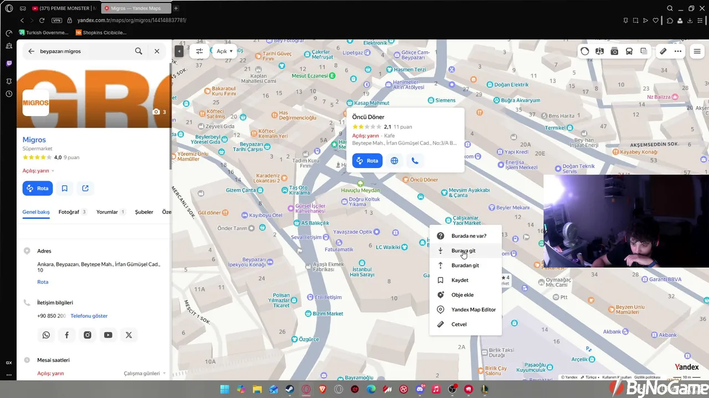The width and height of the screenshot is (709, 398).
Task: Open the Öncü Döner map marker label
Action: click(x=420, y=180)
